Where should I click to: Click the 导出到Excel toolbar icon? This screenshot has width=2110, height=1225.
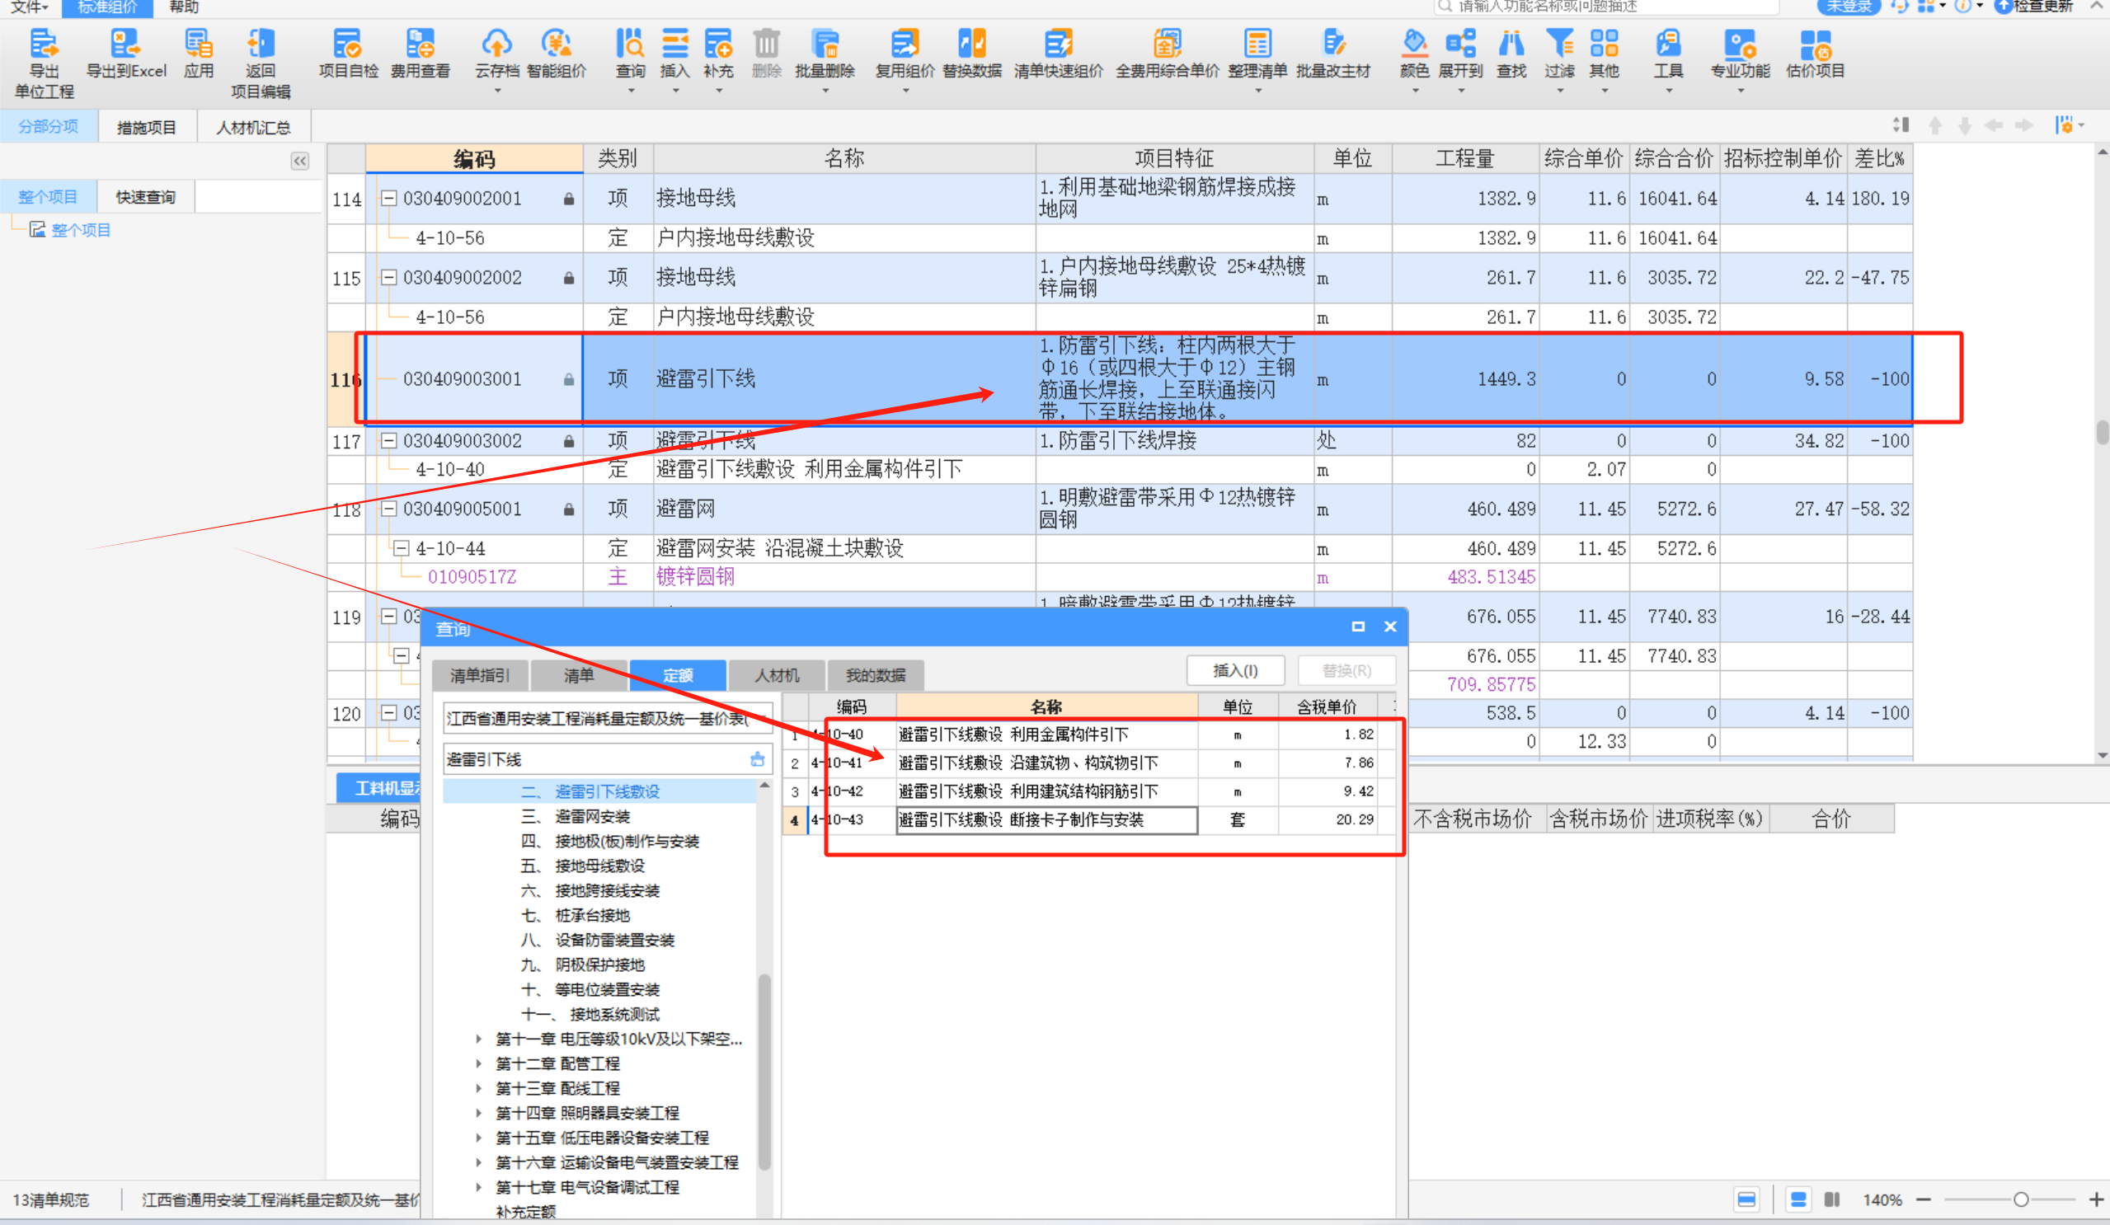[x=125, y=42]
